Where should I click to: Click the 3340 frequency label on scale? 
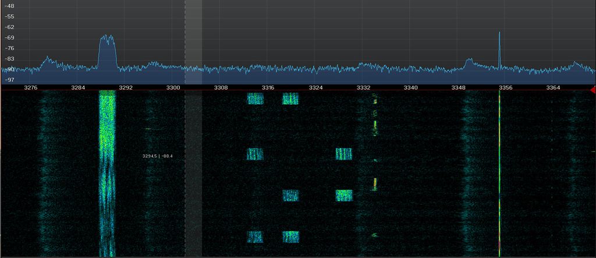coord(410,87)
